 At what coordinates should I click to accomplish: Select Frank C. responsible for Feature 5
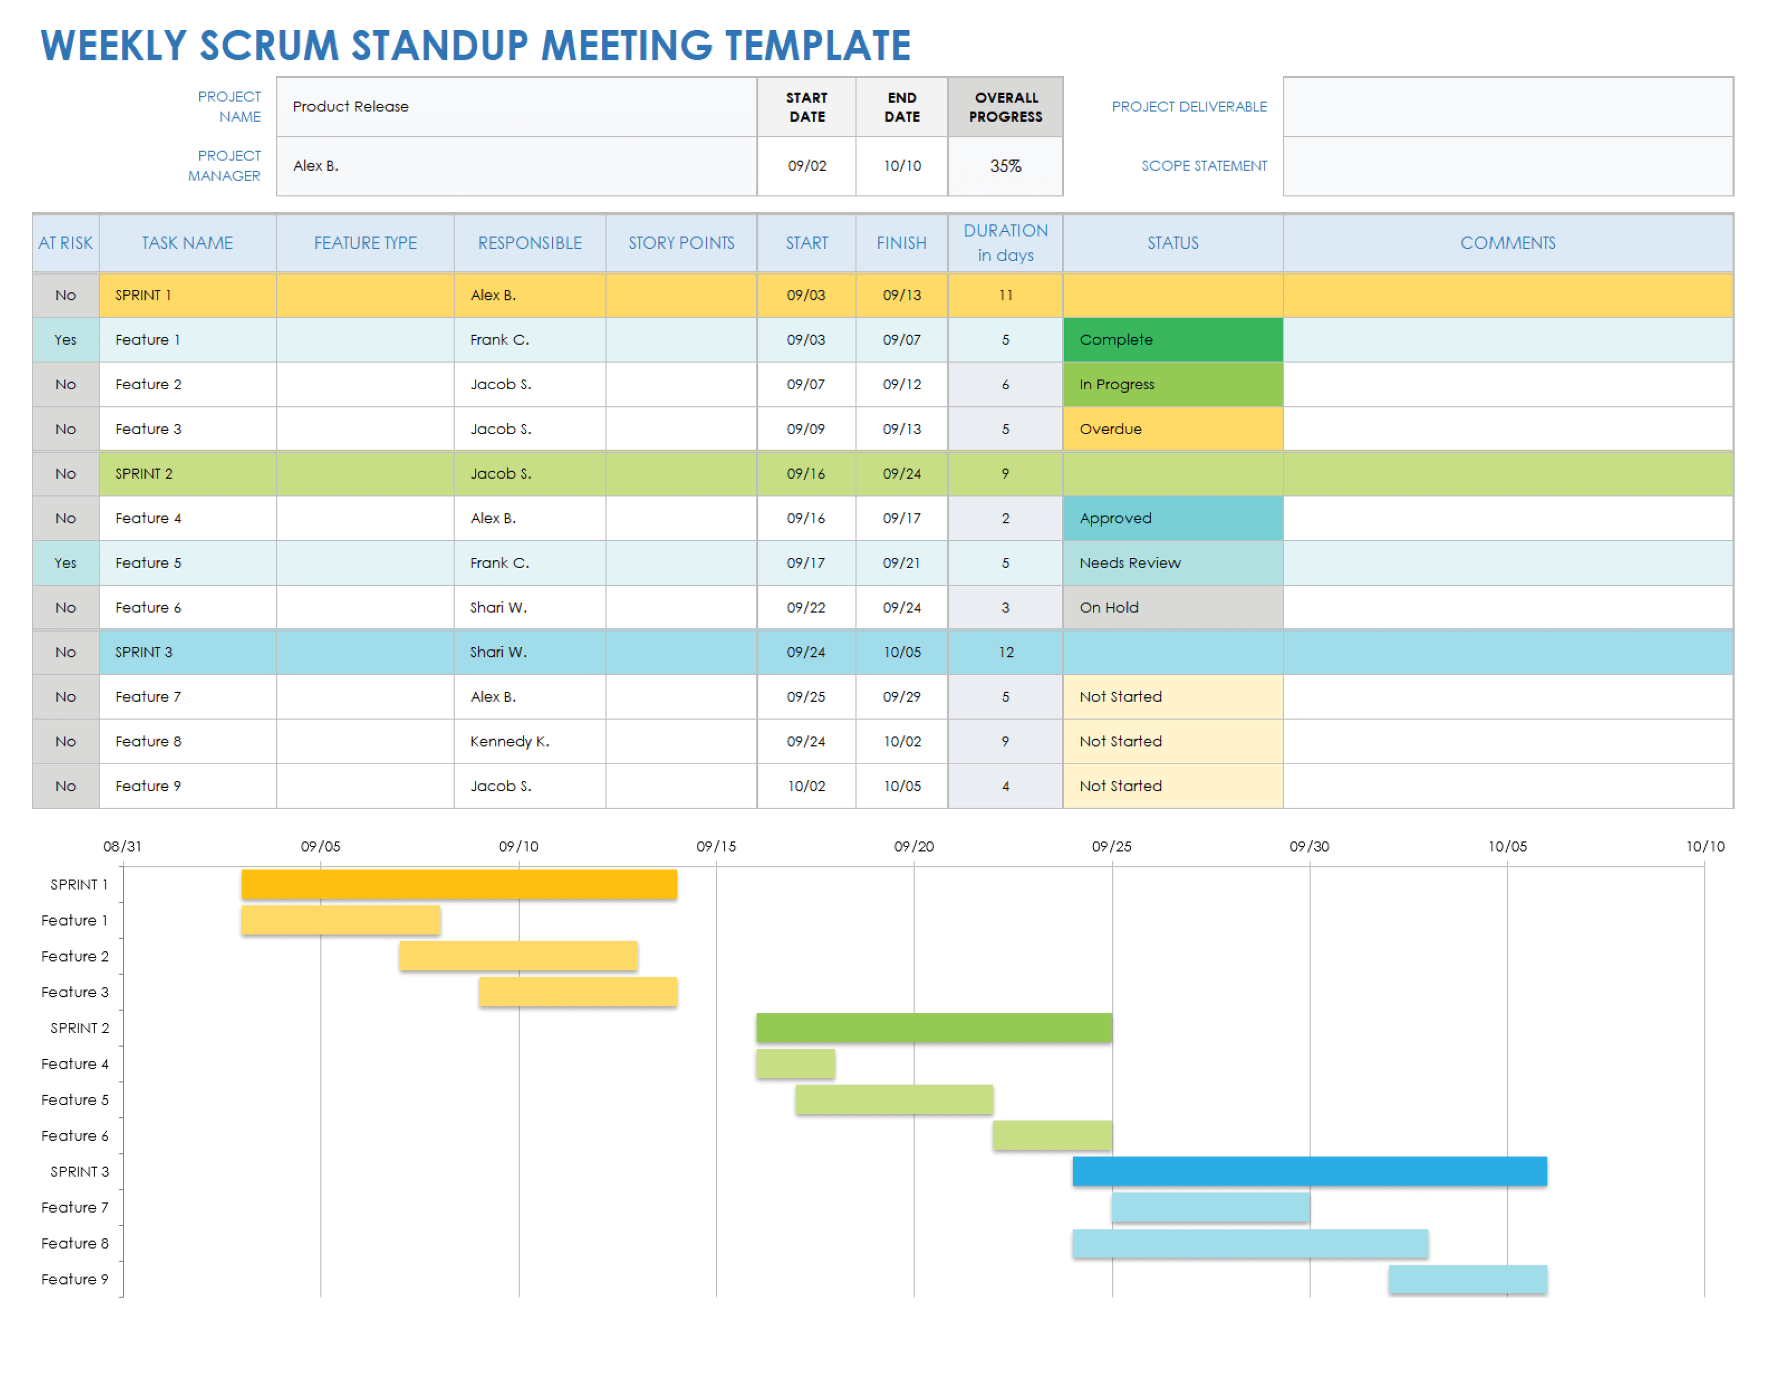(530, 563)
